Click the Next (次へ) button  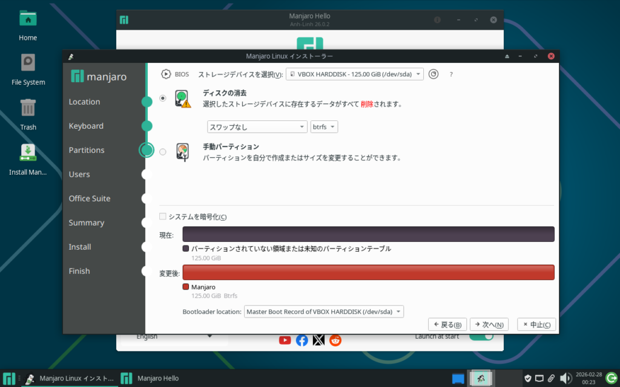489,325
